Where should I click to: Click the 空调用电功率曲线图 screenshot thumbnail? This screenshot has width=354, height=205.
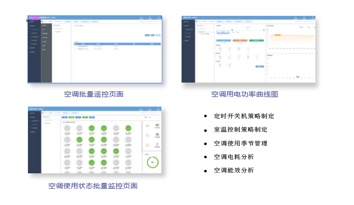[249, 50]
